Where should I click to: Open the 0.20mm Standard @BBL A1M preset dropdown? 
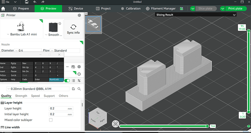38,89
